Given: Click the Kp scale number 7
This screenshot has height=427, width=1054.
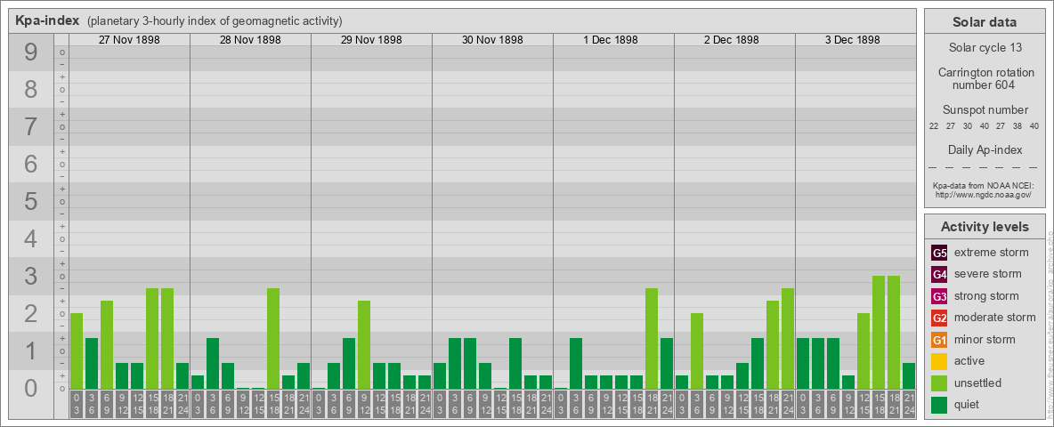Looking at the screenshot, I should pyautogui.click(x=30, y=127).
